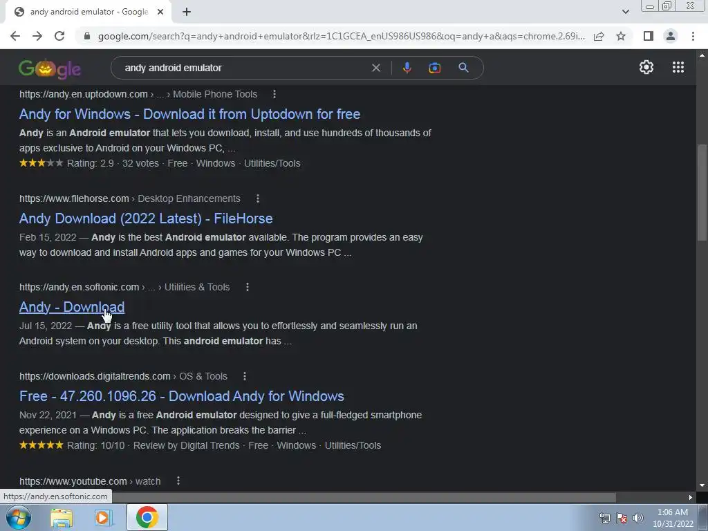Open the Windows Start menu
The image size is (708, 531).
(18, 517)
